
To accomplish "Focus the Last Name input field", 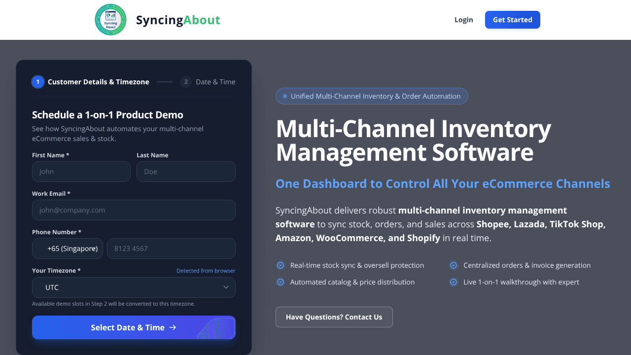I will pos(186,172).
